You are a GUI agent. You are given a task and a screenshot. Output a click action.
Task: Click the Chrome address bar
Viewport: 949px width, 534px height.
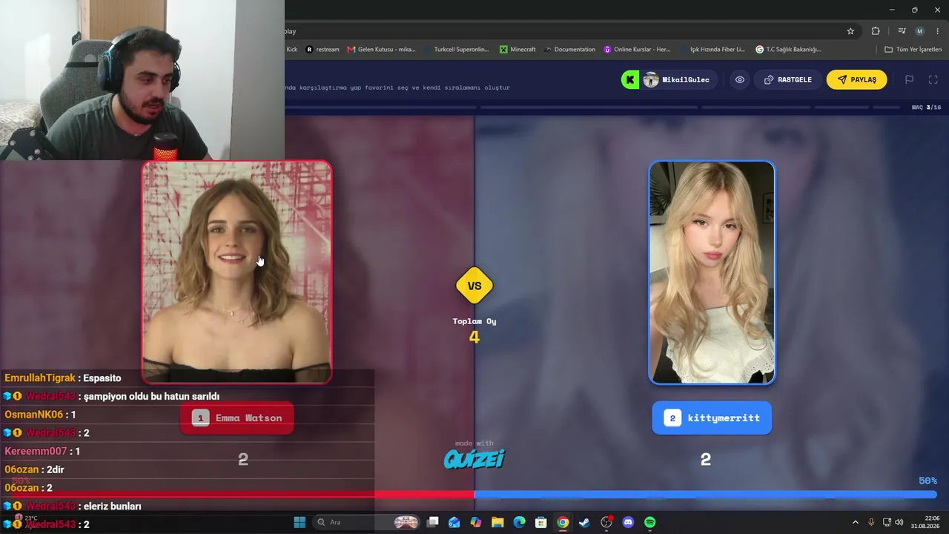point(562,31)
